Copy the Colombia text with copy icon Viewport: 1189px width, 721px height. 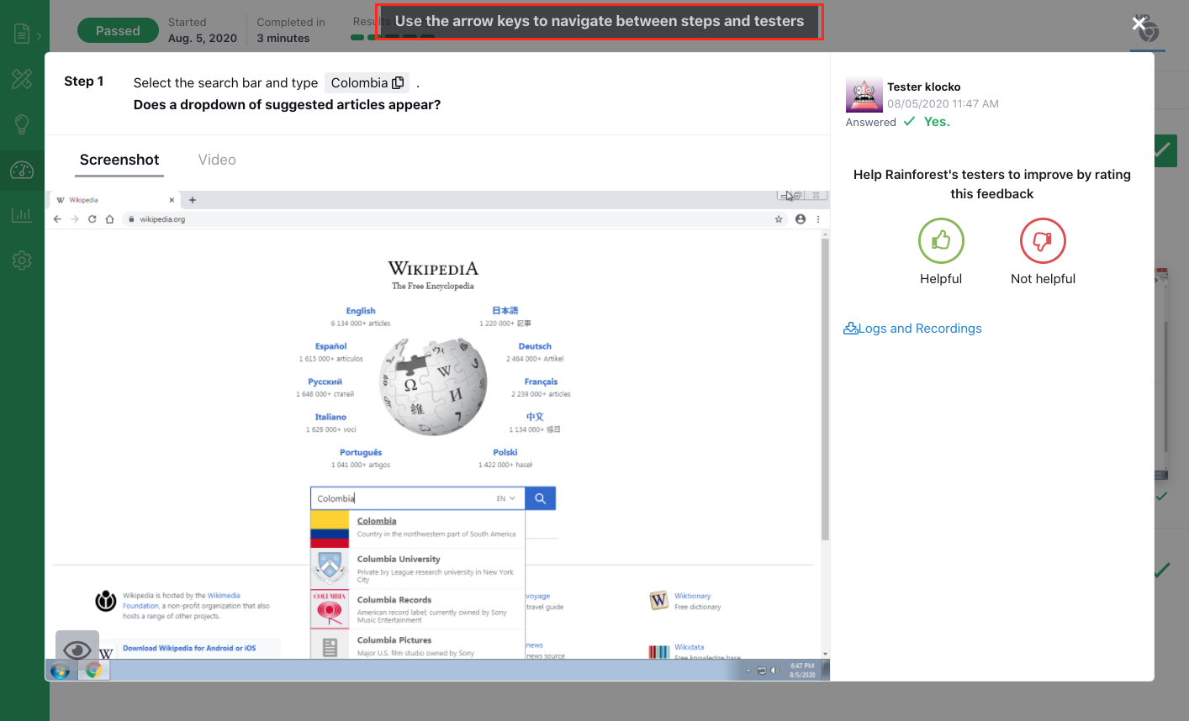(399, 82)
